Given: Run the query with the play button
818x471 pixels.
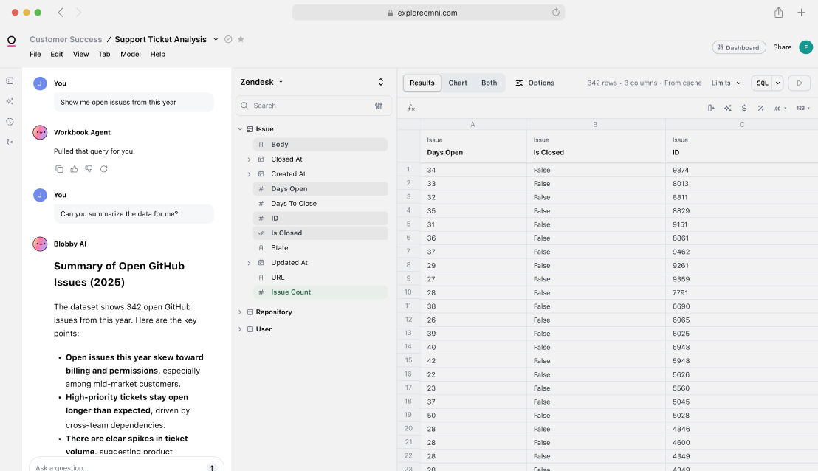Looking at the screenshot, I should [x=799, y=83].
